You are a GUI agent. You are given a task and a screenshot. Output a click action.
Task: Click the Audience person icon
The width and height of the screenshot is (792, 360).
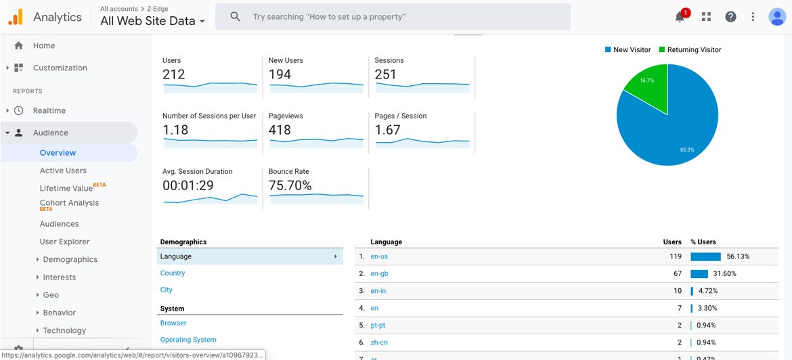(x=19, y=133)
